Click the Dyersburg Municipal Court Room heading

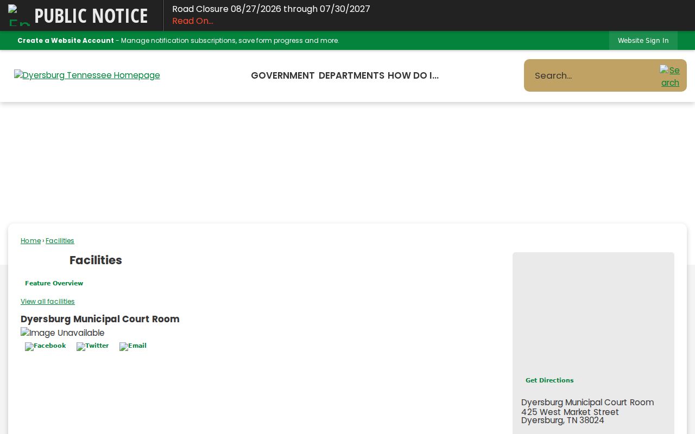[100, 319]
